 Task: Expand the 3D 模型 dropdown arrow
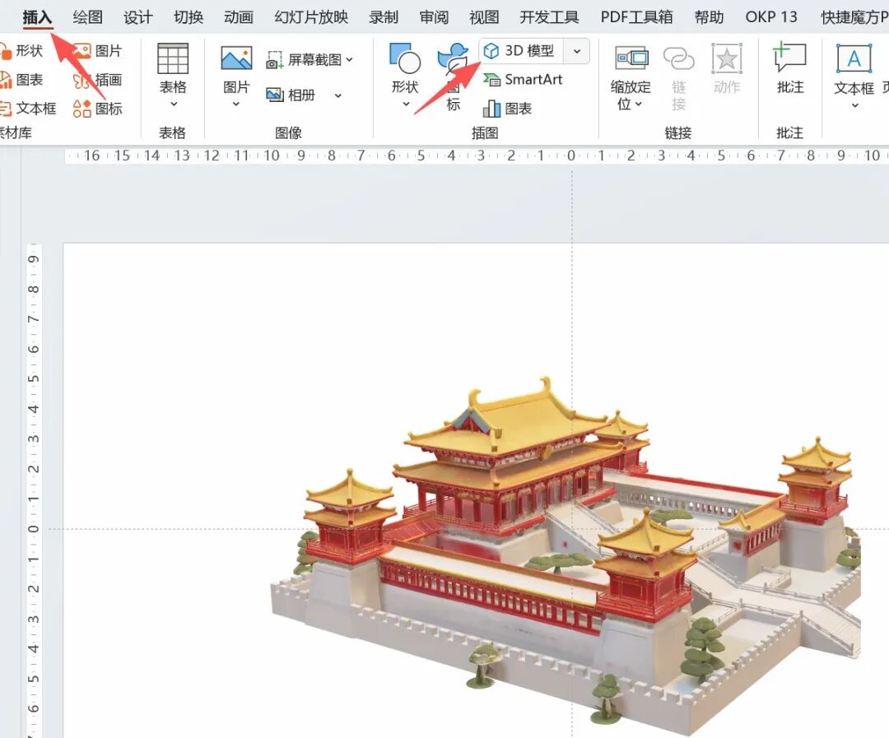577,50
